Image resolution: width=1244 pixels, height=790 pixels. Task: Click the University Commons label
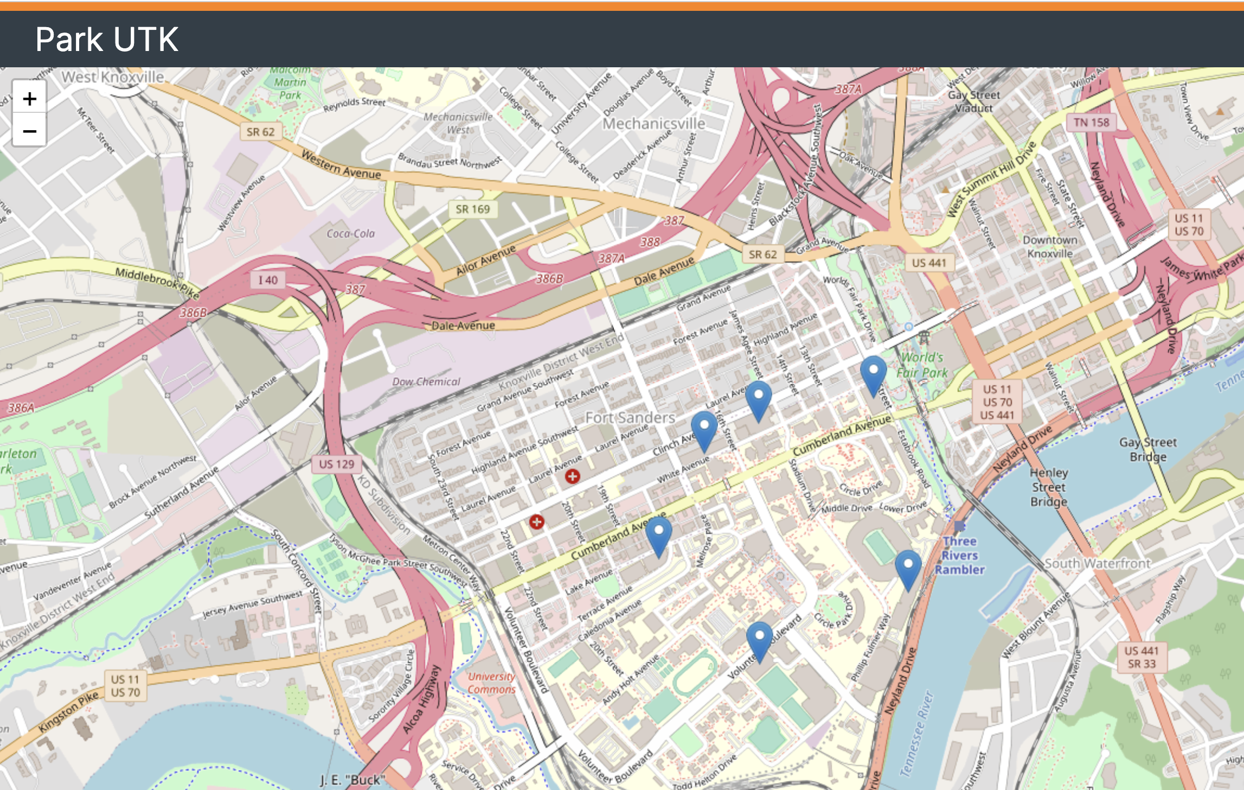491,683
